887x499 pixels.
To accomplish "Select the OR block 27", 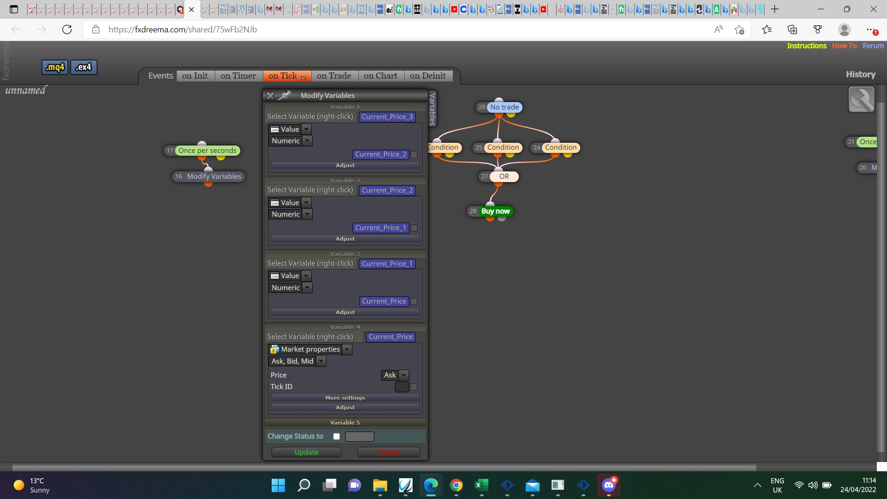I will point(504,176).
